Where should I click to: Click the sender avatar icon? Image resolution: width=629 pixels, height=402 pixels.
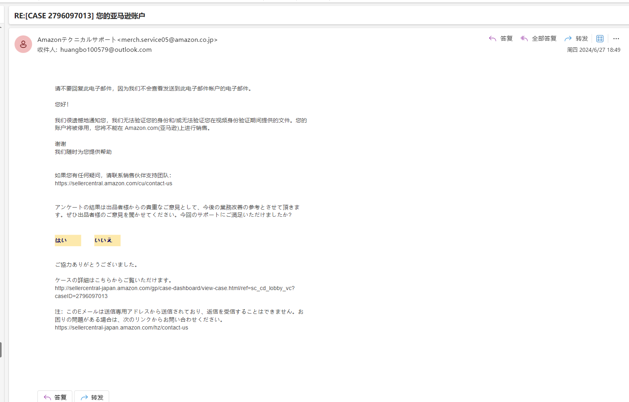point(23,44)
